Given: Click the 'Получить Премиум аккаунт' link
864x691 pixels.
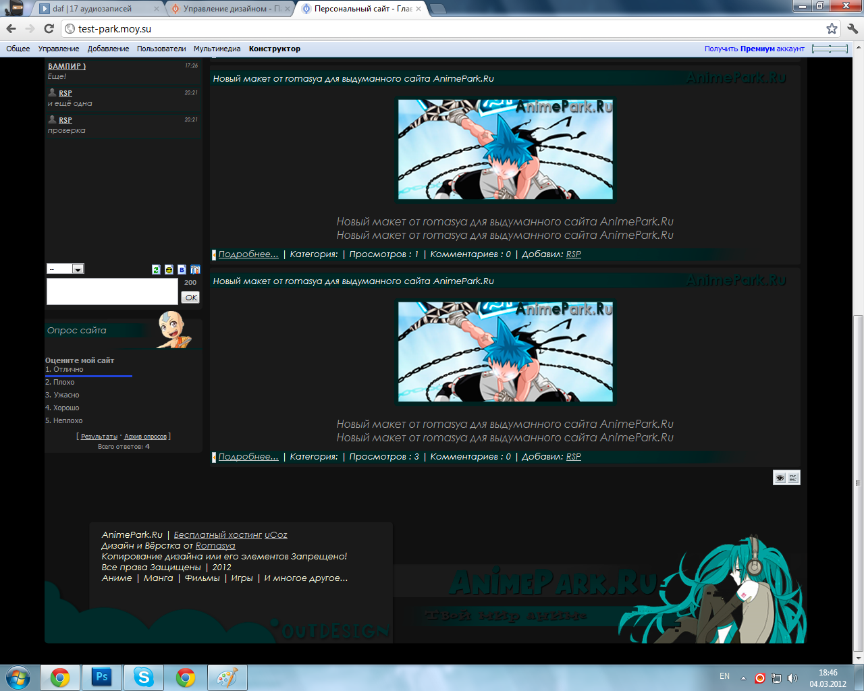Looking at the screenshot, I should point(755,49).
